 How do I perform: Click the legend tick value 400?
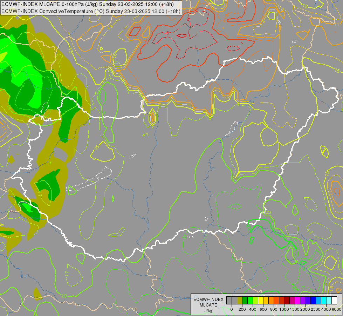click(x=253, y=309)
